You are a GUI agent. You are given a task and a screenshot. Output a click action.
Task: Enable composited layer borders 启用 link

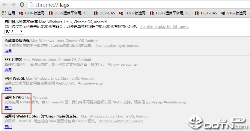click(8, 51)
